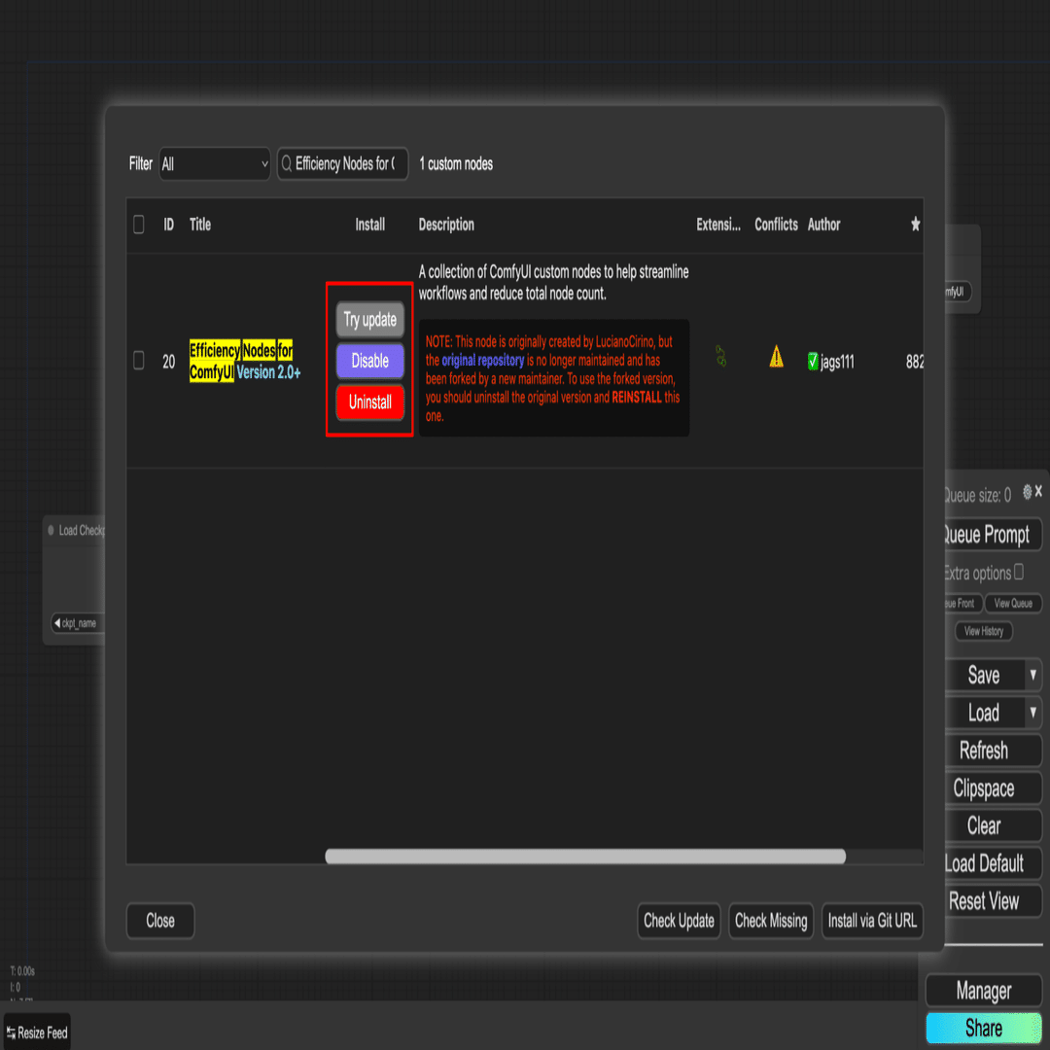Screen dimensions: 1050x1050
Task: Expand the Save dropdown arrow
Action: [x=1033, y=675]
